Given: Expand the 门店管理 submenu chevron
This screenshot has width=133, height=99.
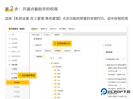Looking at the screenshot, I should 27,69.
